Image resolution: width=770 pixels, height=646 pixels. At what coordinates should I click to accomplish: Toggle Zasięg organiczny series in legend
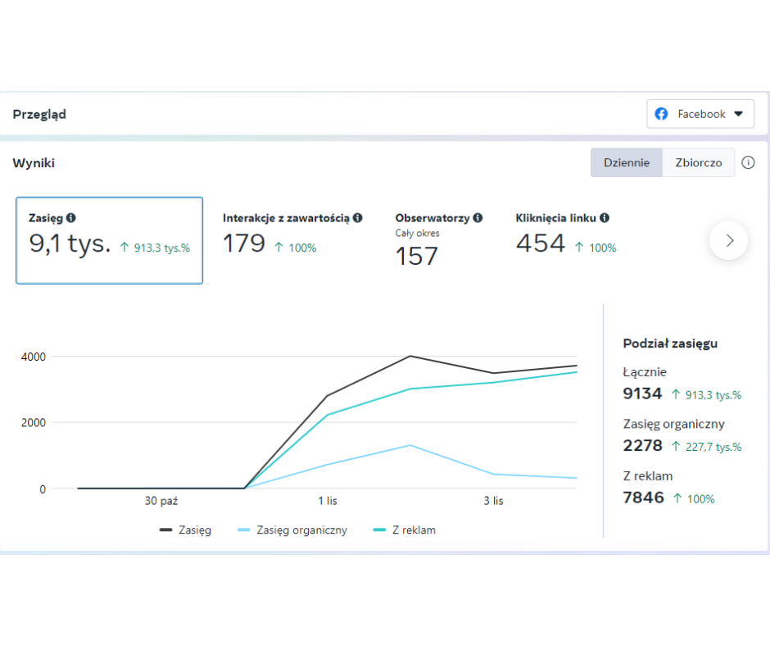tap(292, 530)
